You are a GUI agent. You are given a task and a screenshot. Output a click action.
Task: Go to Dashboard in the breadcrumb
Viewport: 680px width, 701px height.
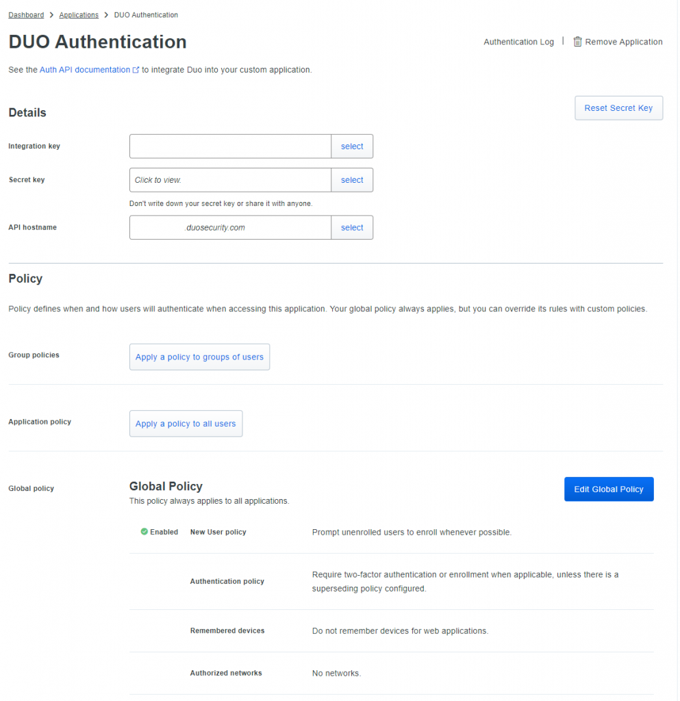pos(27,15)
